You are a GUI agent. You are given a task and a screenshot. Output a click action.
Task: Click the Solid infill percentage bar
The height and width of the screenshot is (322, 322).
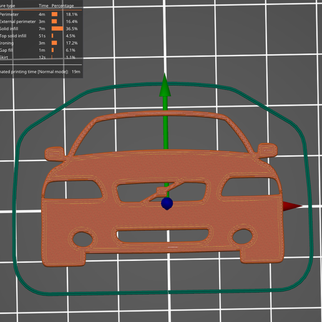(x=57, y=29)
